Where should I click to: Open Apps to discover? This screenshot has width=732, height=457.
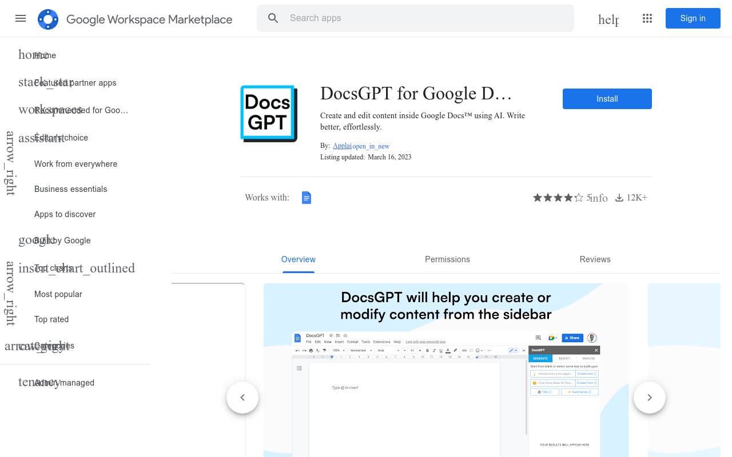tap(65, 214)
